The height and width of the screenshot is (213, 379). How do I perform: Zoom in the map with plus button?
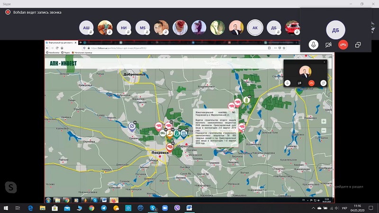click(324, 121)
